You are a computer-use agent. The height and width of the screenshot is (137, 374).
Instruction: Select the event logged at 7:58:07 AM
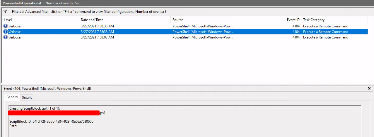click(97, 37)
